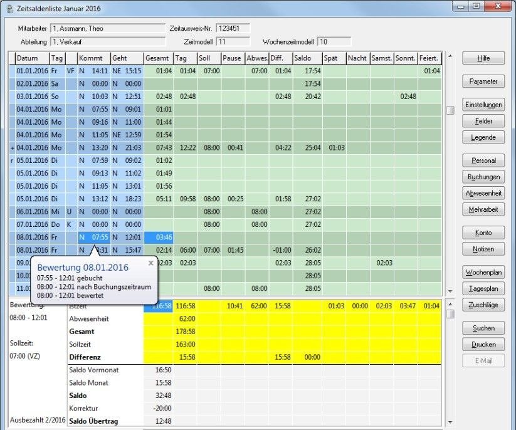The width and height of the screenshot is (516, 430).
Task: Click the Feiert. column header
Action: point(429,58)
